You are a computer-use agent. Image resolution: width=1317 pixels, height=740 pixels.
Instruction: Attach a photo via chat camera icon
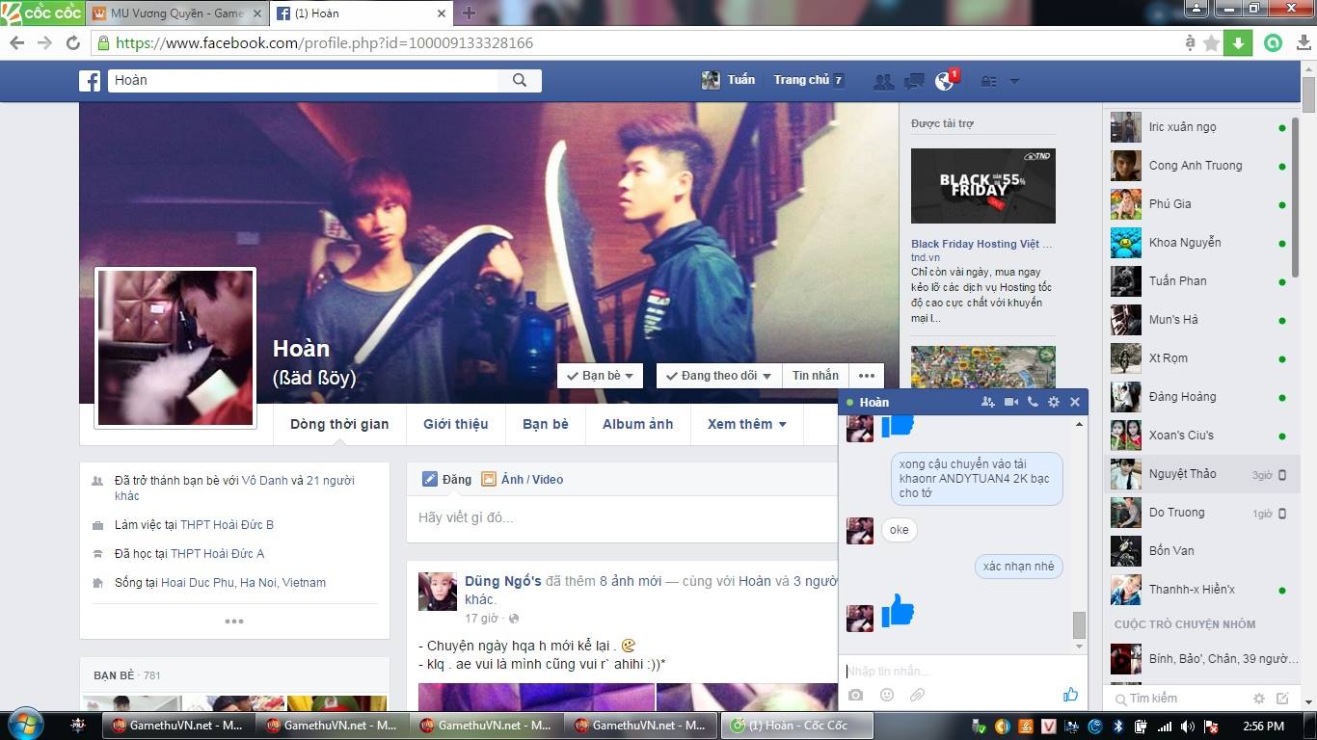point(855,695)
